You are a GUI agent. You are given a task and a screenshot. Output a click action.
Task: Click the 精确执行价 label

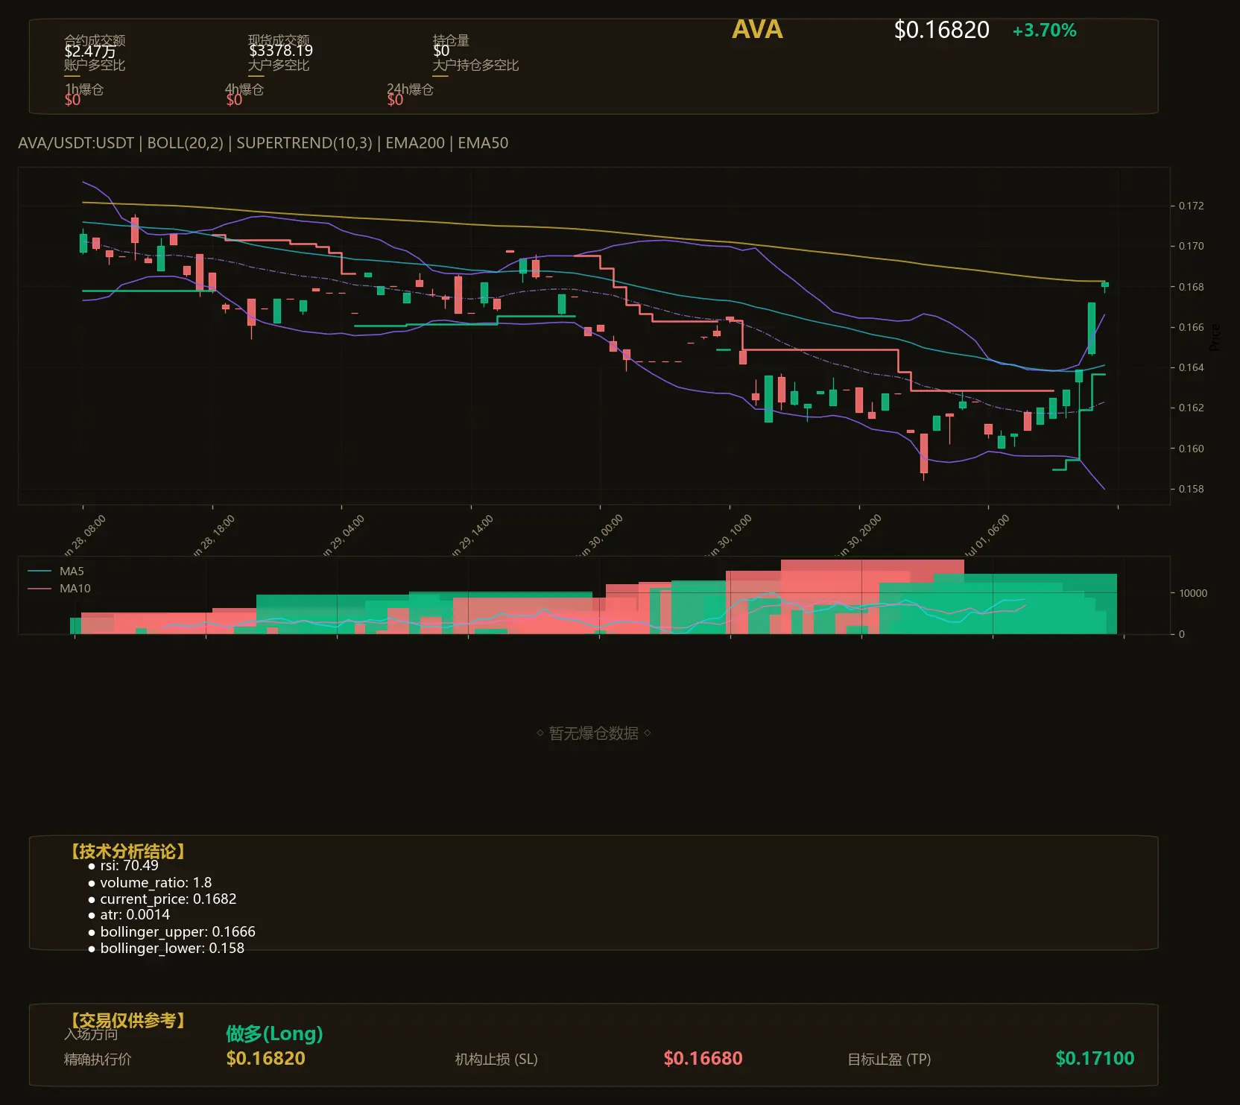98,1059
